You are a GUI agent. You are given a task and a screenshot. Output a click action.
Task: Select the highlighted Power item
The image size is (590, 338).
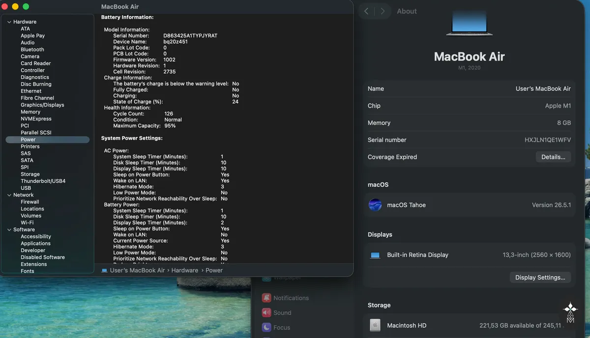(x=48, y=140)
